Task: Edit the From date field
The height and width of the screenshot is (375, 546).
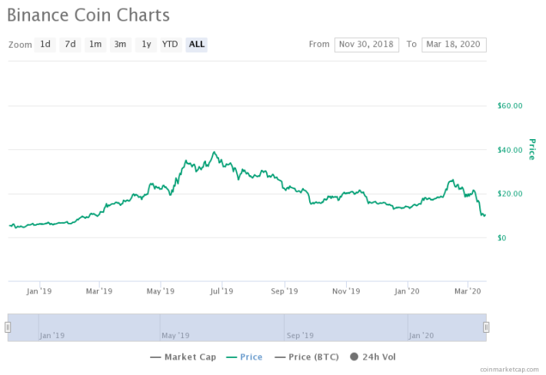Action: pyautogui.click(x=366, y=45)
